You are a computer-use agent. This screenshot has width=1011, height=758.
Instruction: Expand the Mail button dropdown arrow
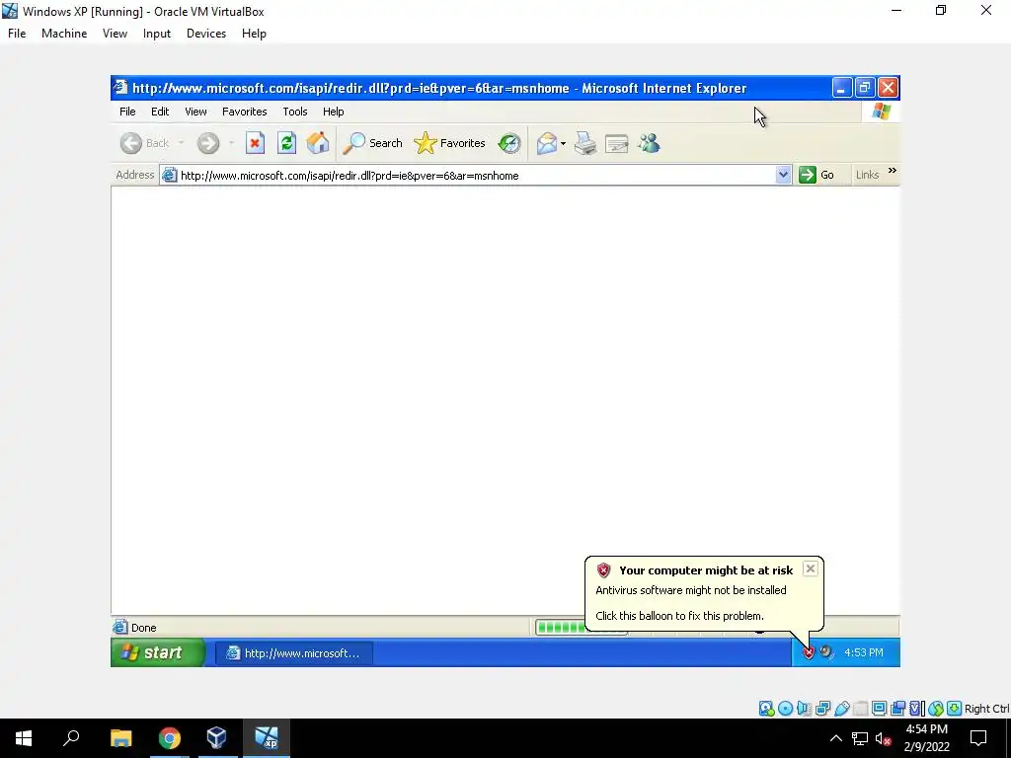(x=563, y=143)
